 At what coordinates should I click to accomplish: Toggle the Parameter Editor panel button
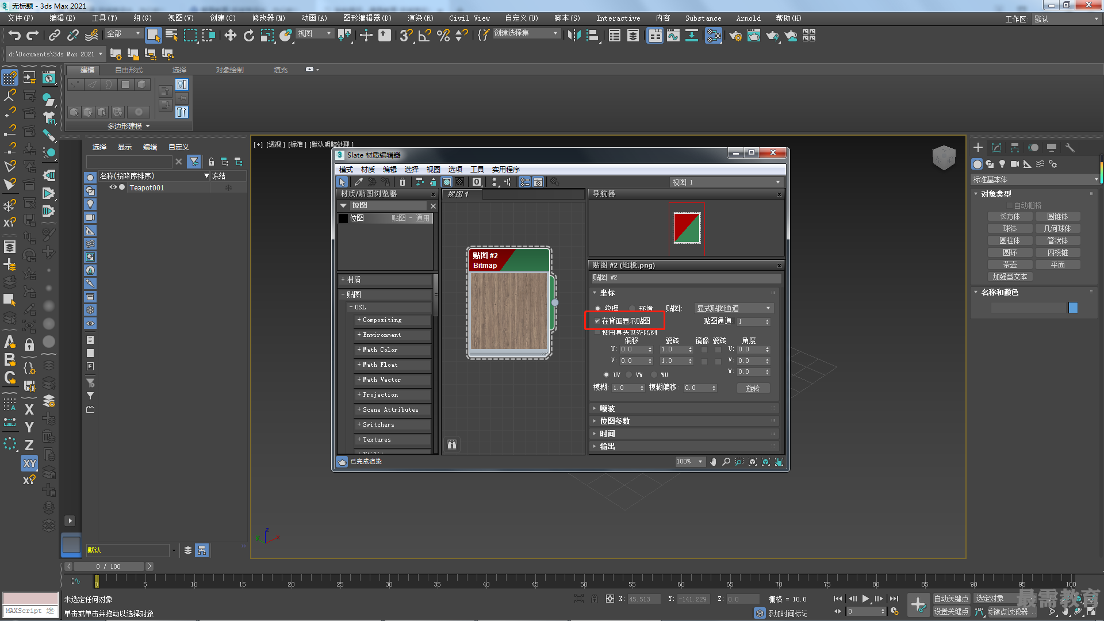coord(538,182)
